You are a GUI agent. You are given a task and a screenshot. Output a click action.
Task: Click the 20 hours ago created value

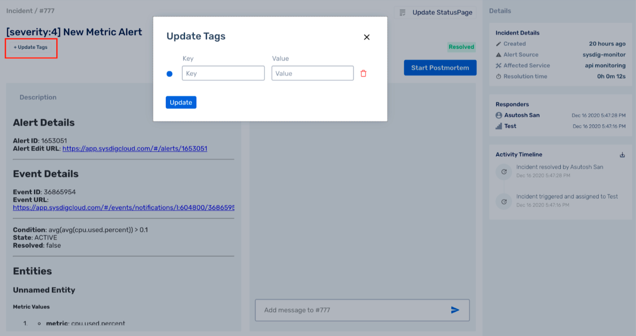[x=607, y=44]
